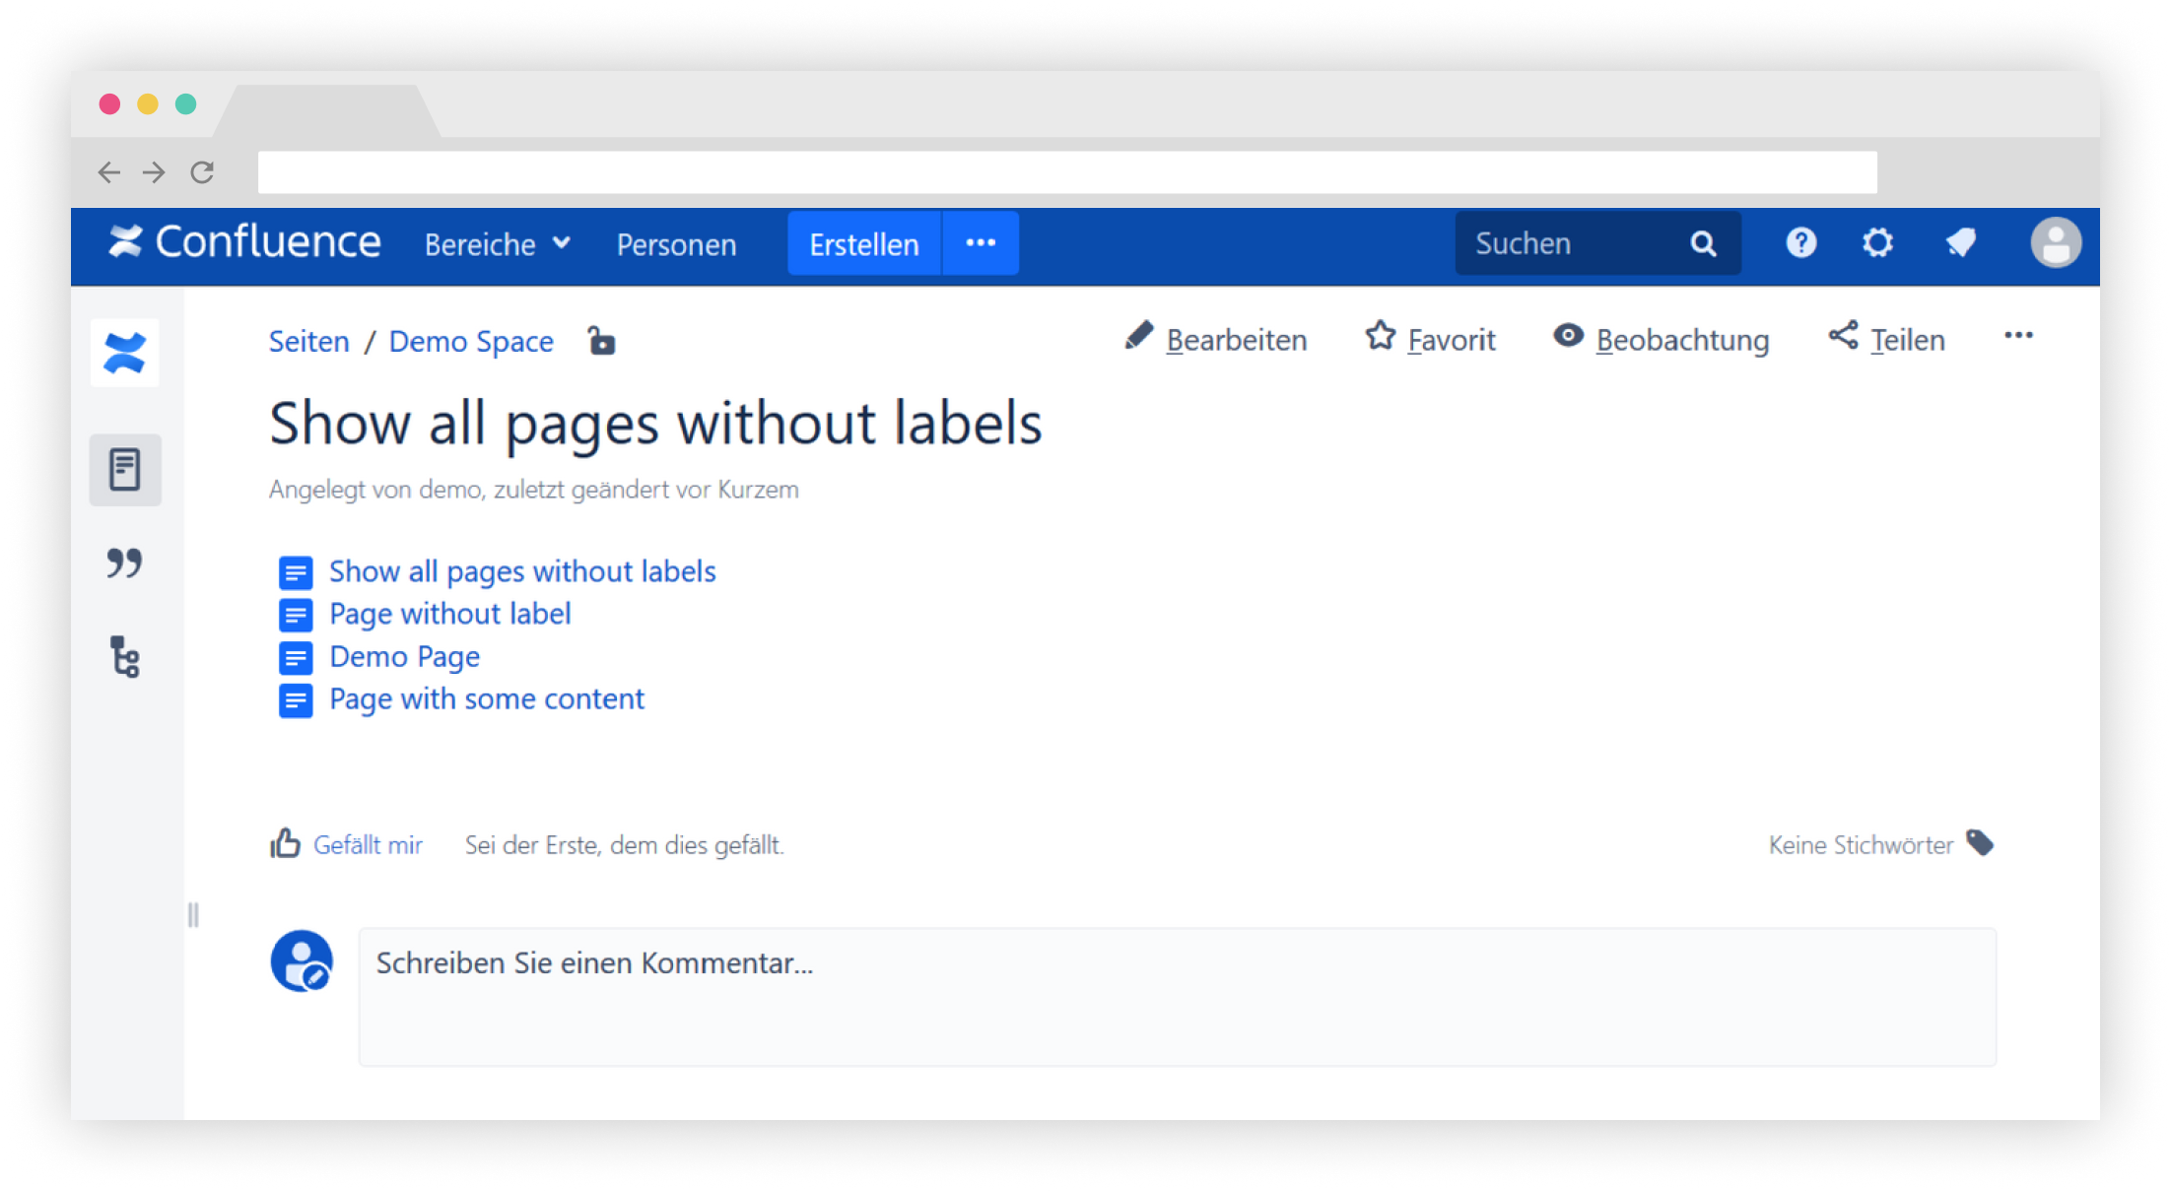2171x1191 pixels.
Task: Open the Bereiche dropdown menu
Action: pos(498,244)
